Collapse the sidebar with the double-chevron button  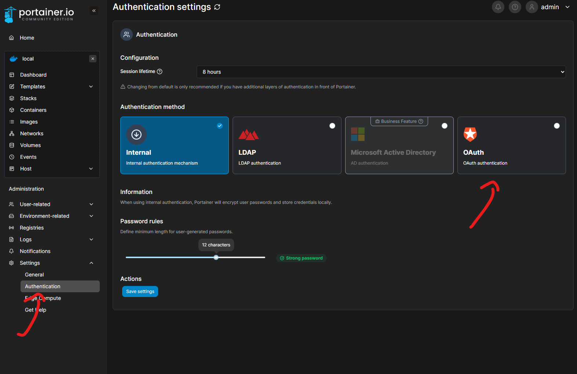[94, 11]
